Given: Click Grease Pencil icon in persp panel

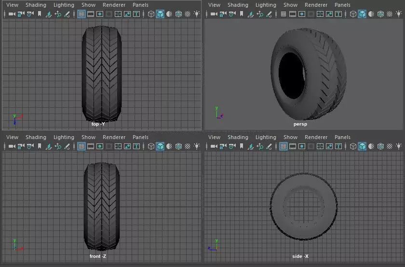Looking at the screenshot, I should point(269,14).
